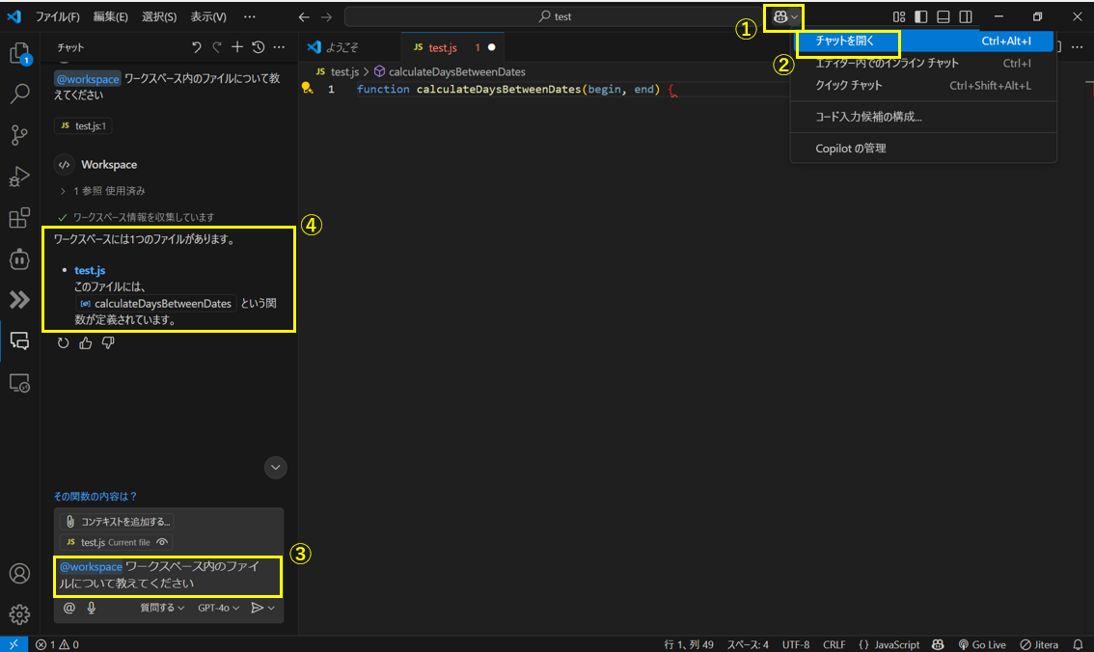Open the 質問する mode dropdown
This screenshot has height=652, width=1094.
click(162, 608)
